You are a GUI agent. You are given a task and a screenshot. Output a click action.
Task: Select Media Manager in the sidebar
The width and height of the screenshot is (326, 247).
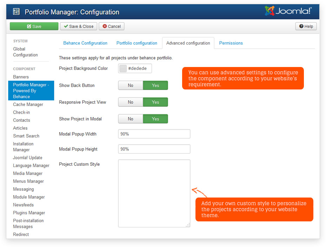pos(28,173)
